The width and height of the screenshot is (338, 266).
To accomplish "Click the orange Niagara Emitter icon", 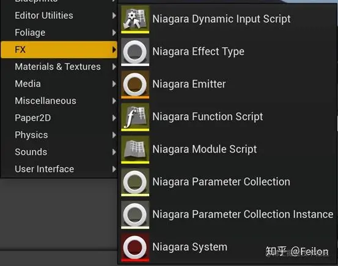I will coord(135,84).
